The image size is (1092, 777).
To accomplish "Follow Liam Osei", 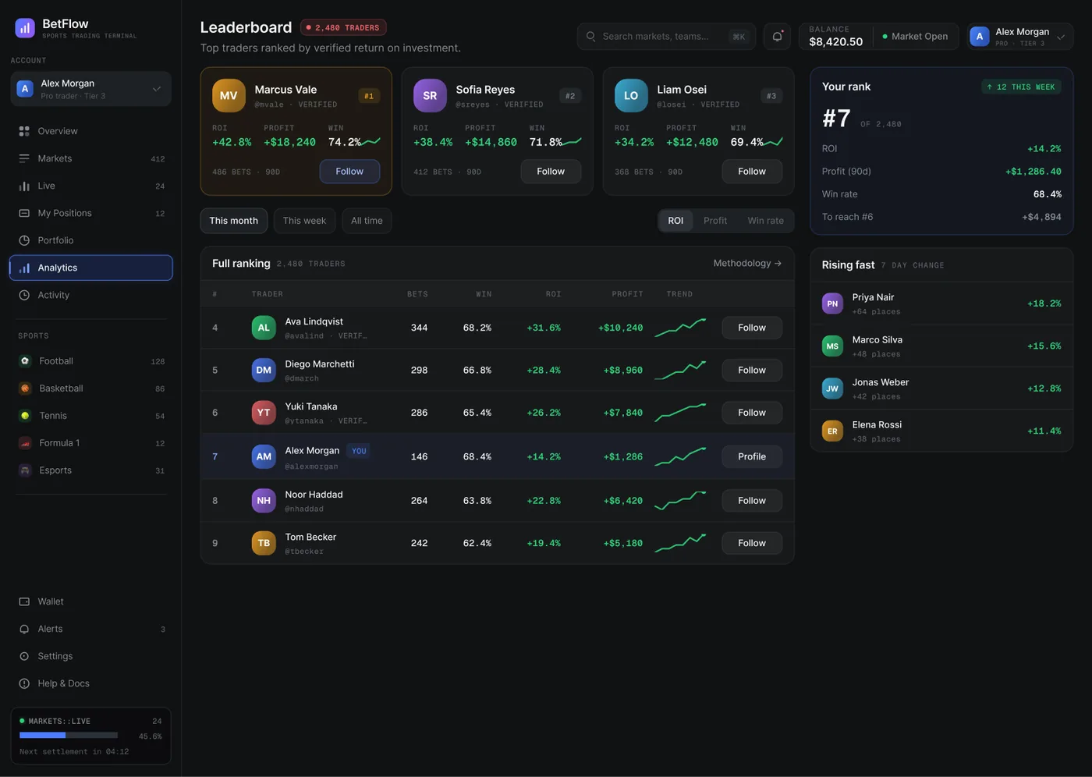I will click(752, 172).
